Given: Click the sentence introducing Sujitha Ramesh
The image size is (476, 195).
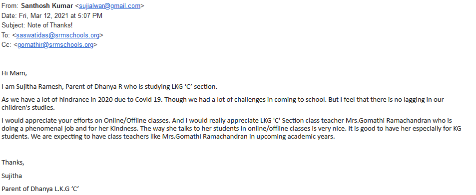Looking at the screenshot, I should (x=109, y=87).
